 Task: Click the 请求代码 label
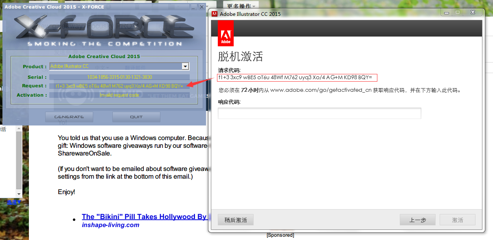point(229,70)
